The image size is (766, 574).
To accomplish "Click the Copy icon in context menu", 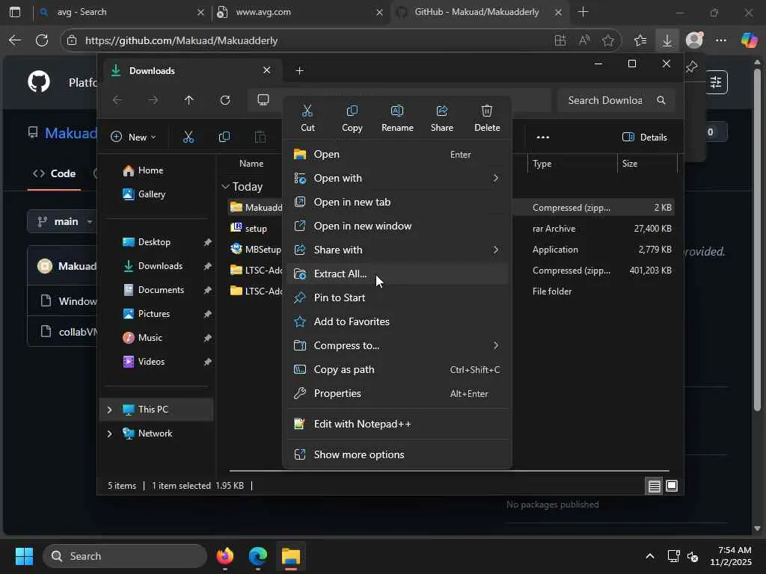I will [x=352, y=117].
